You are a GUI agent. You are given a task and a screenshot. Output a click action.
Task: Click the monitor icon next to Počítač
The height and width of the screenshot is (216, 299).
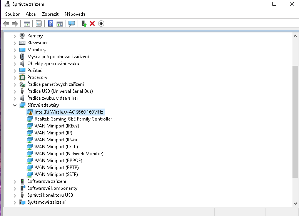coord(22,70)
